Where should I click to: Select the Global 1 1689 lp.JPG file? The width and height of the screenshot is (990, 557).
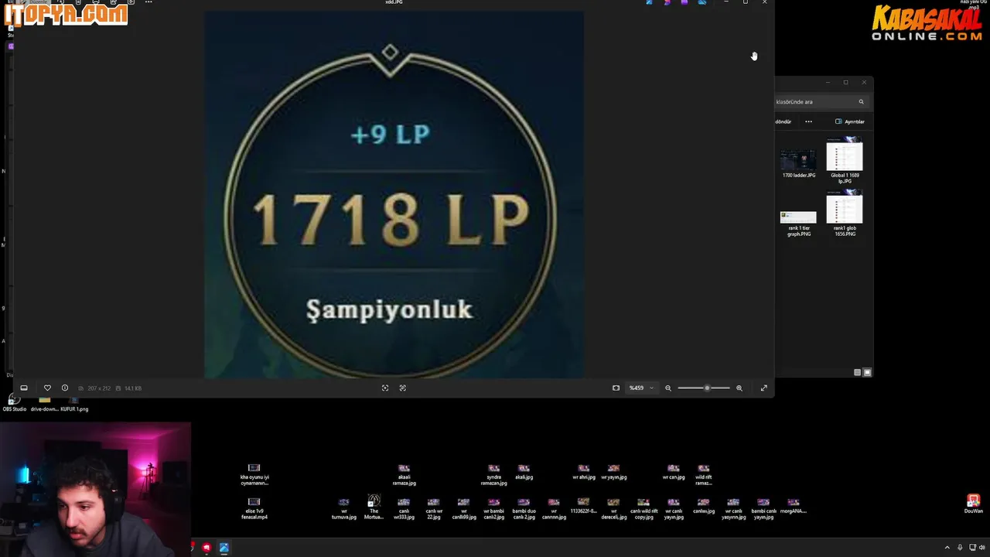[x=845, y=161]
